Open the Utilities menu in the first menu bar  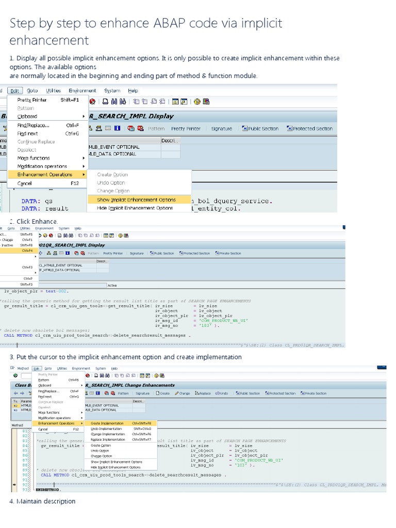click(53, 91)
